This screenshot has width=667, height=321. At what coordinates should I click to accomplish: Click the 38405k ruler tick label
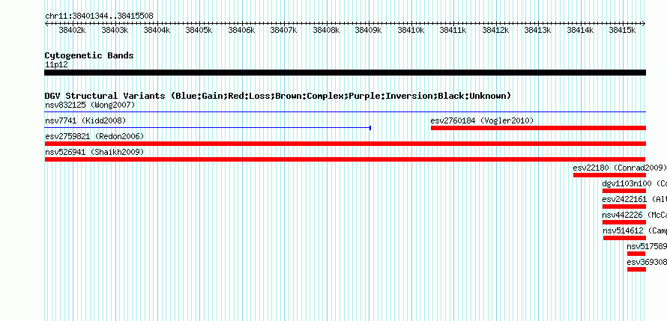[x=199, y=30]
